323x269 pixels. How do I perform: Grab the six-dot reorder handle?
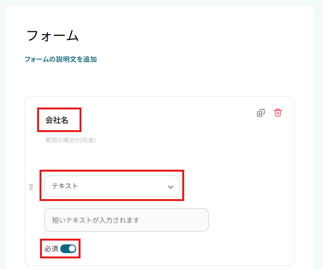pyautogui.click(x=31, y=187)
